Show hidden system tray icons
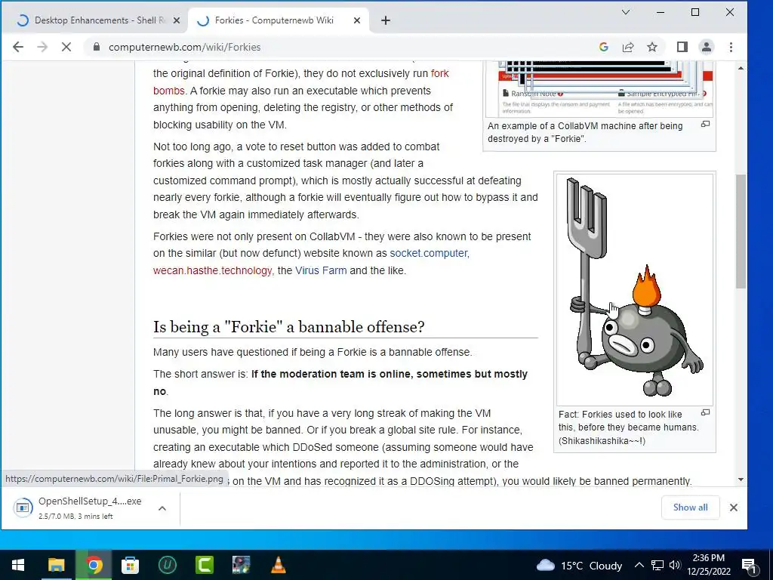The width and height of the screenshot is (773, 580). (639, 565)
